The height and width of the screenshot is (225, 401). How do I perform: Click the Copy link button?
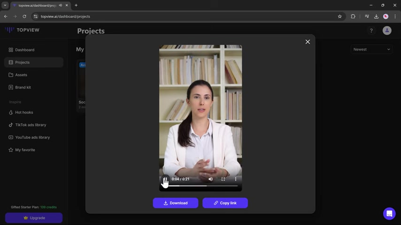(x=225, y=203)
